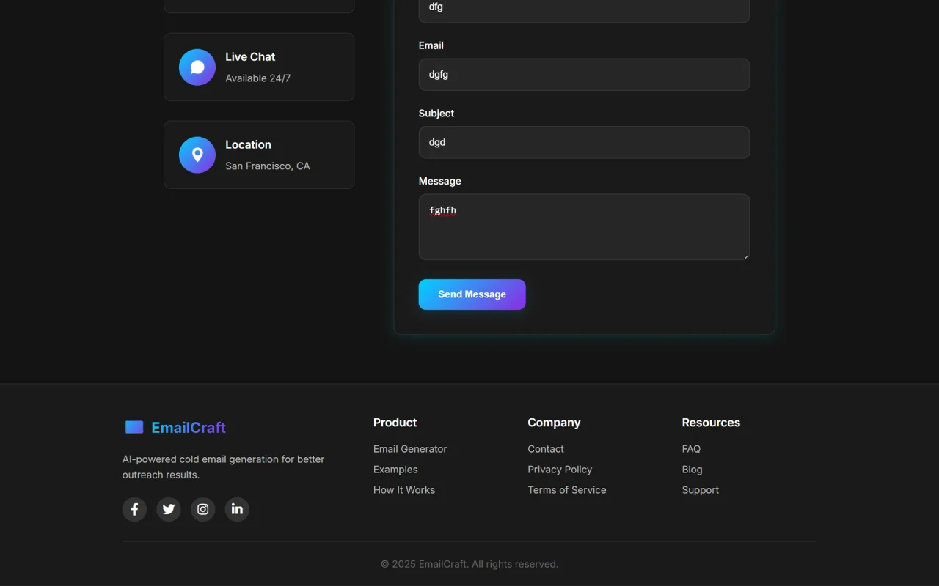Open the Instagram social icon
The image size is (939, 586).
point(203,509)
